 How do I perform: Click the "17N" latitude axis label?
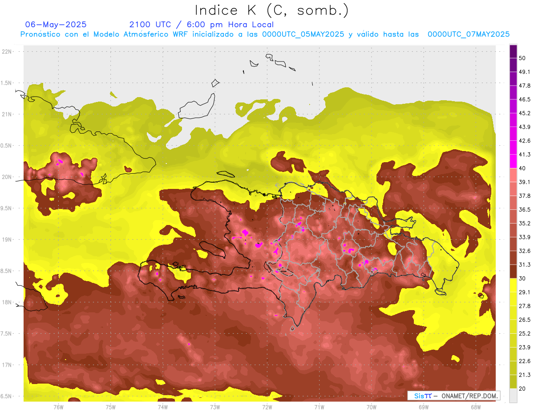(8, 365)
